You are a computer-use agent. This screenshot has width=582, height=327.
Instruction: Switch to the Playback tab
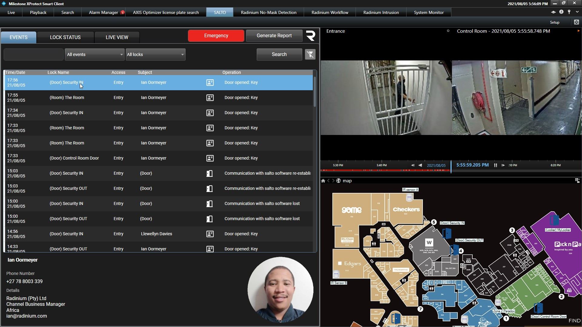click(38, 12)
